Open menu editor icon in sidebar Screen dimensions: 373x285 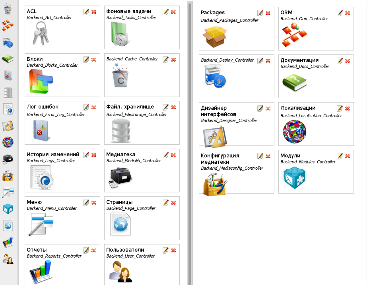point(8,192)
